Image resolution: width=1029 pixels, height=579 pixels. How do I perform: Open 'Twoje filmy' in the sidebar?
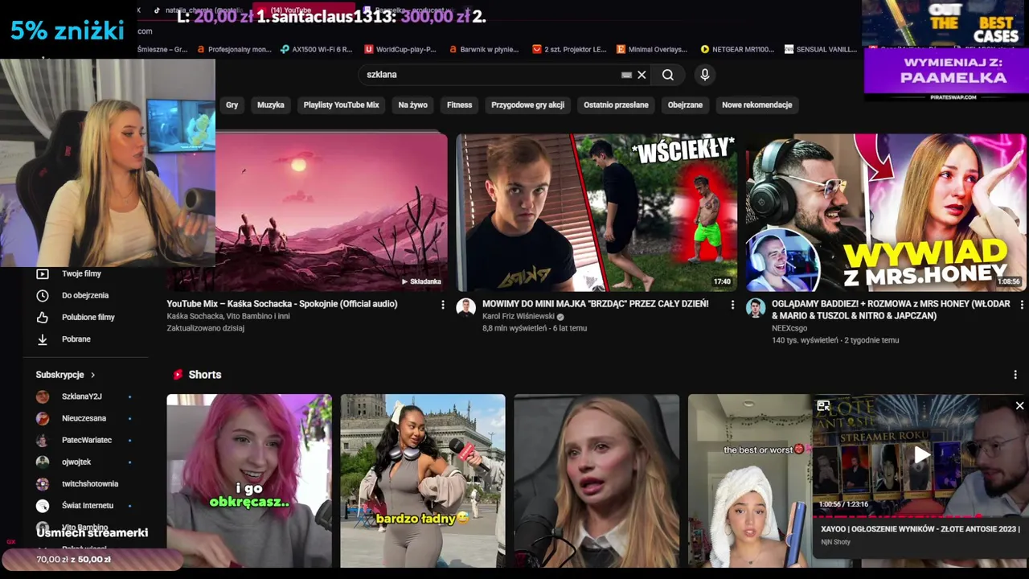pyautogui.click(x=80, y=273)
